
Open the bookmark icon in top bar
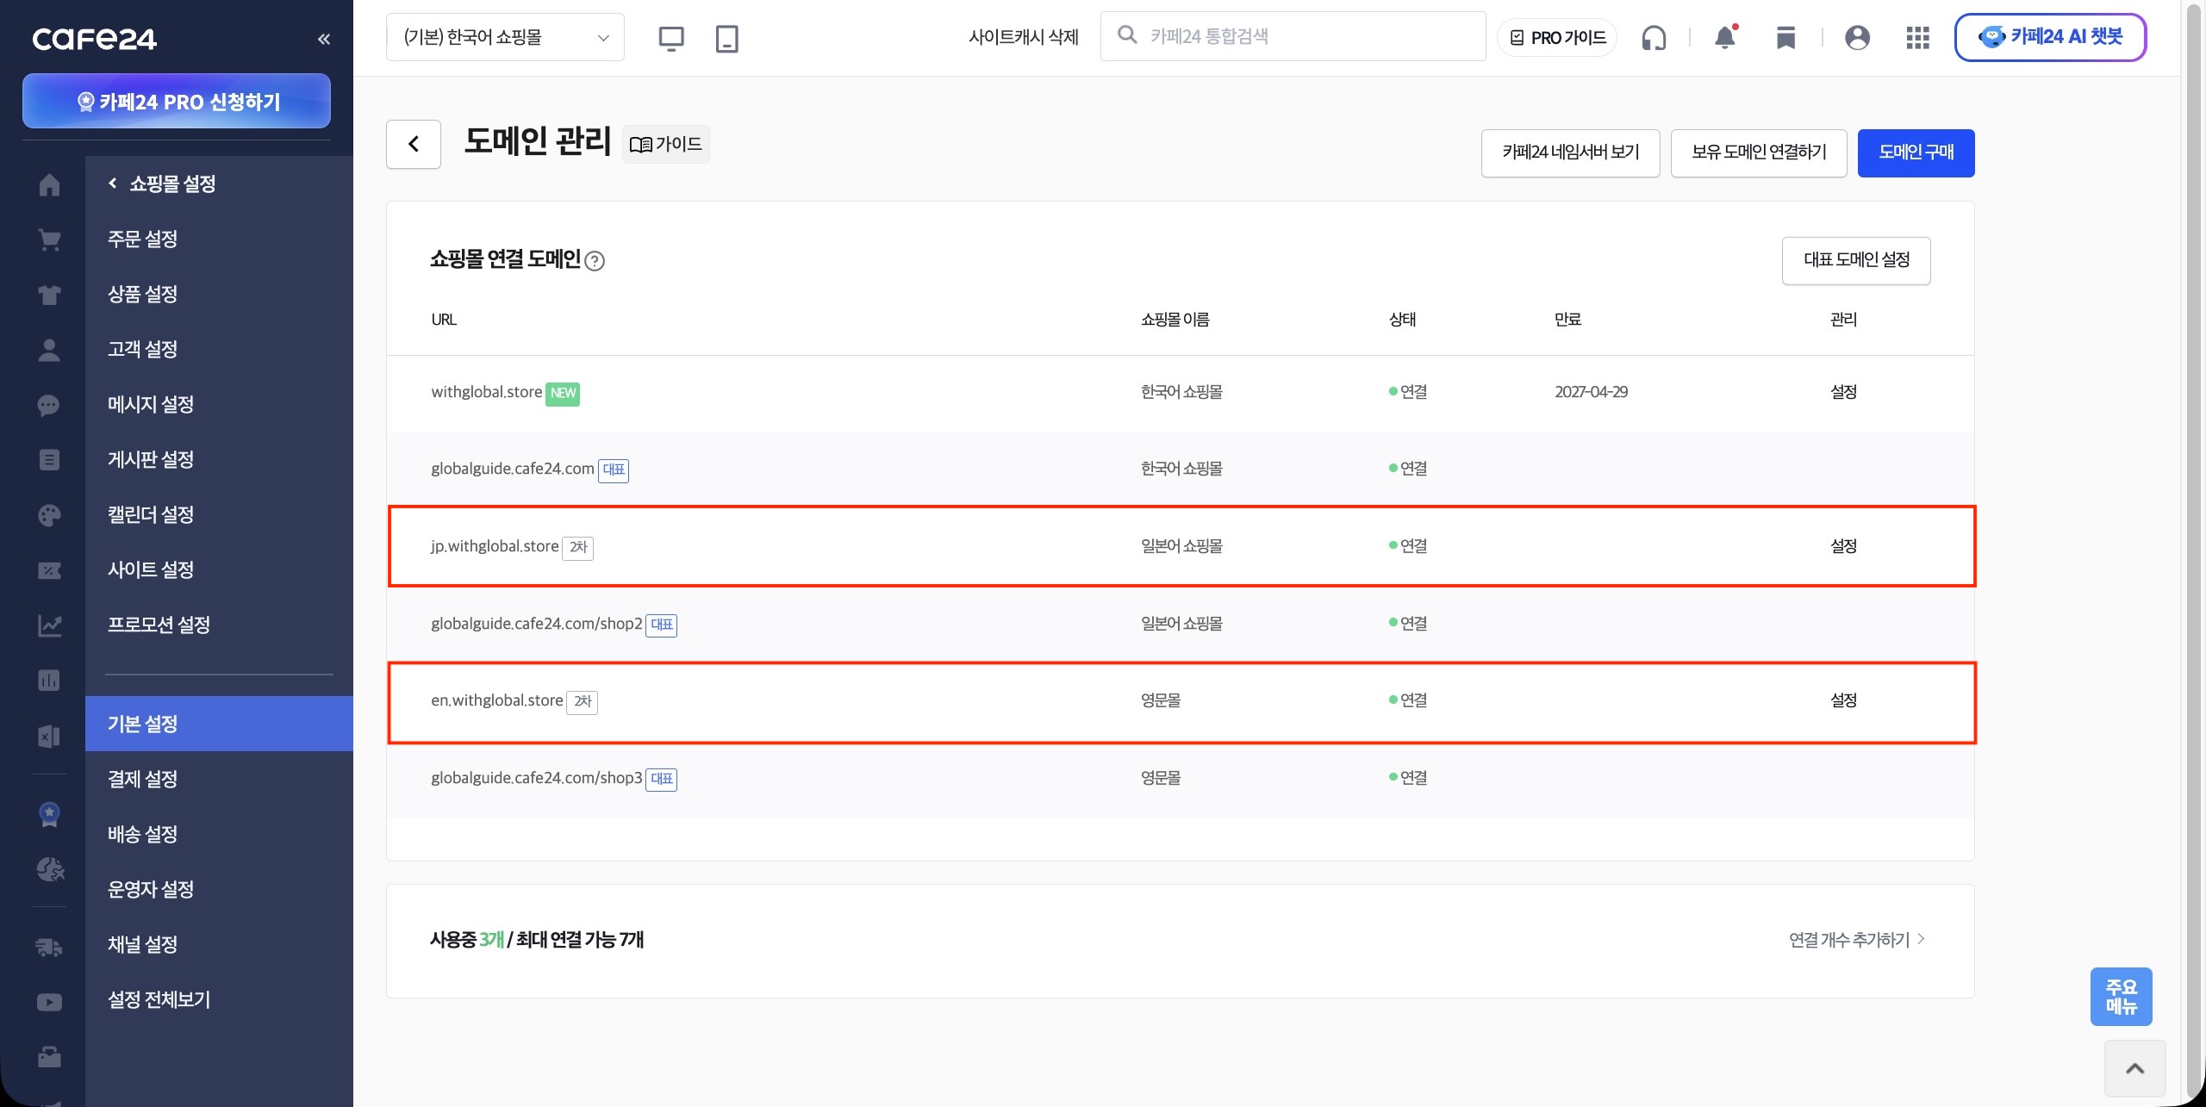[x=1786, y=38]
